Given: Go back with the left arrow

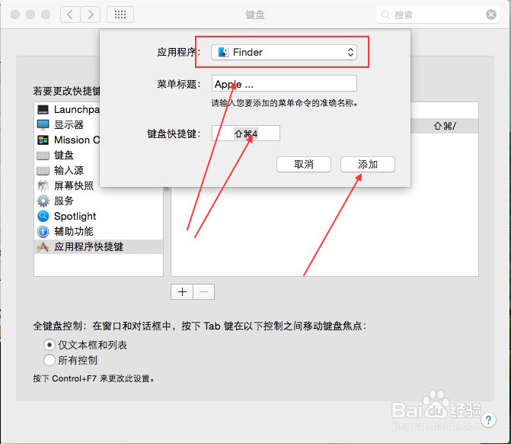Looking at the screenshot, I should (70, 14).
